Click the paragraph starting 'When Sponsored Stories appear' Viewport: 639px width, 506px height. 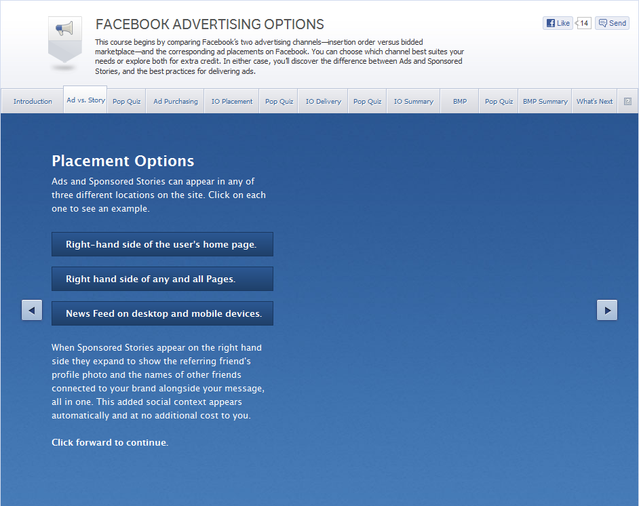point(158,382)
